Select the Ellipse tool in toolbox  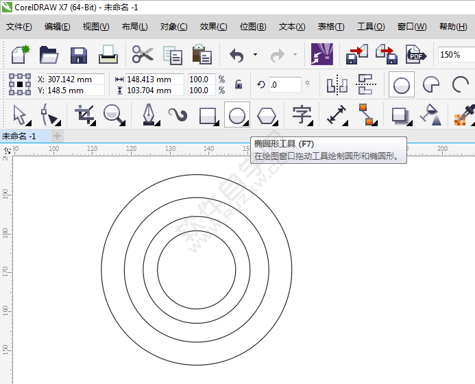point(236,115)
